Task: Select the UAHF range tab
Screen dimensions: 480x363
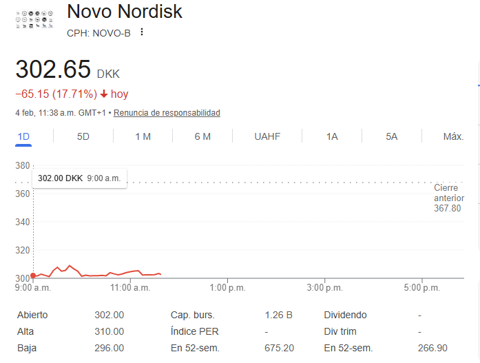Action: (267, 136)
